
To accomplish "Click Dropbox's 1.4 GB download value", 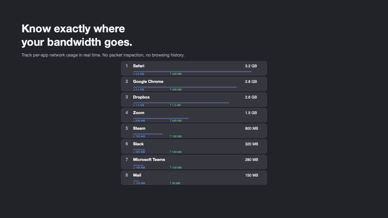I will pos(138,105).
